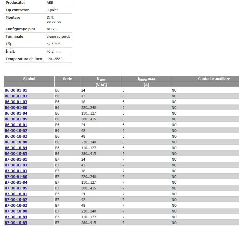The width and height of the screenshot is (239, 226).
Task: Go to the B7-30-01-01 contactor page
Action: (x=16, y=159)
